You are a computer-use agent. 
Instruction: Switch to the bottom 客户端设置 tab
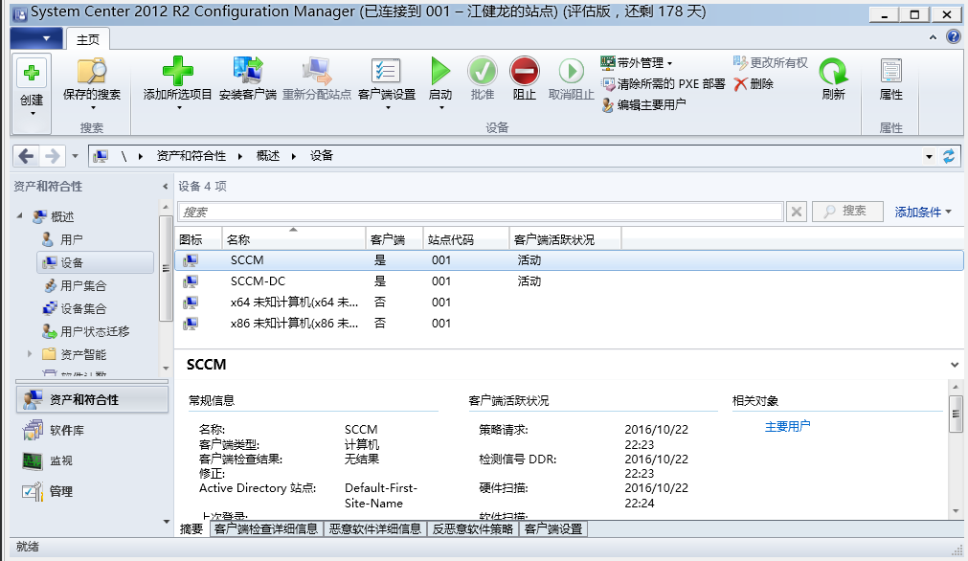click(553, 528)
